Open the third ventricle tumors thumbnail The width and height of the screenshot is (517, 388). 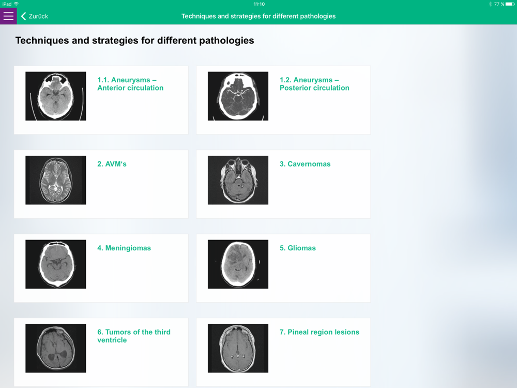point(56,348)
